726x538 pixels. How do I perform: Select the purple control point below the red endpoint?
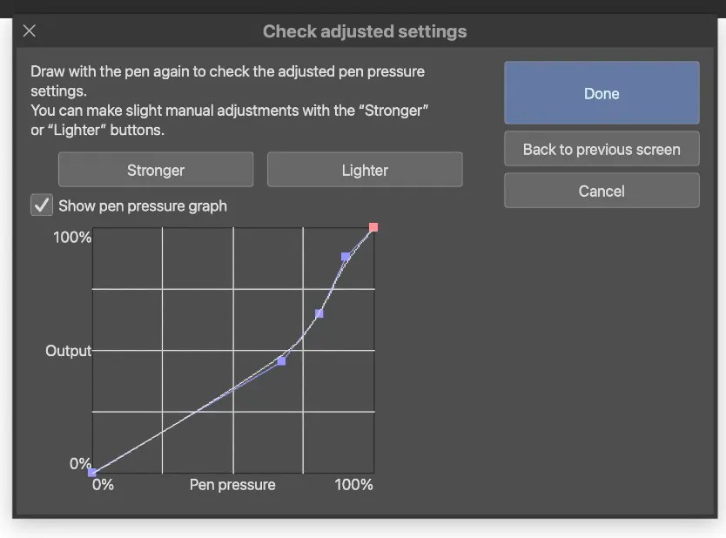click(x=345, y=257)
